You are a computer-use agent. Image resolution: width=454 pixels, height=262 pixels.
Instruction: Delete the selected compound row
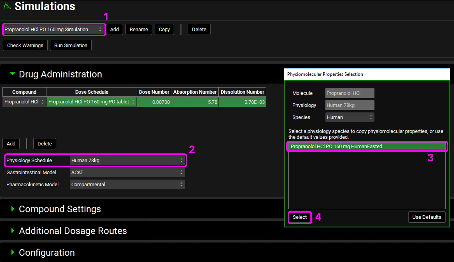coord(45,144)
